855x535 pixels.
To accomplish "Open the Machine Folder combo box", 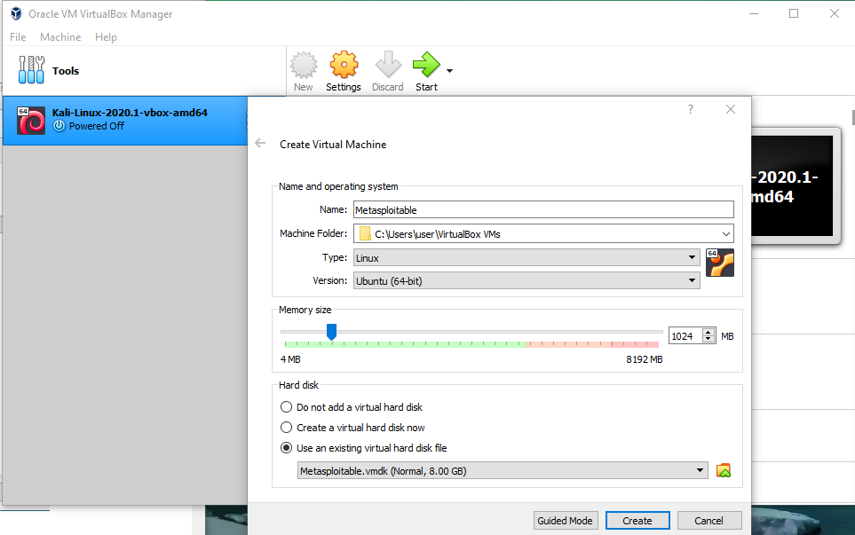I will pos(543,233).
